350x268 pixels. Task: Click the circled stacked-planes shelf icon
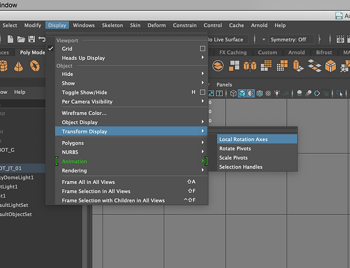[218, 66]
